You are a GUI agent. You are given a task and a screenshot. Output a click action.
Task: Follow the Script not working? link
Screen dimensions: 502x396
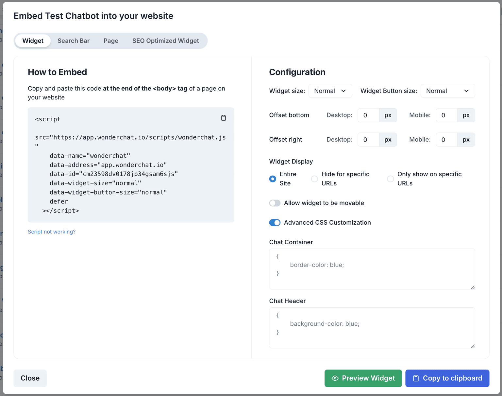pos(52,232)
